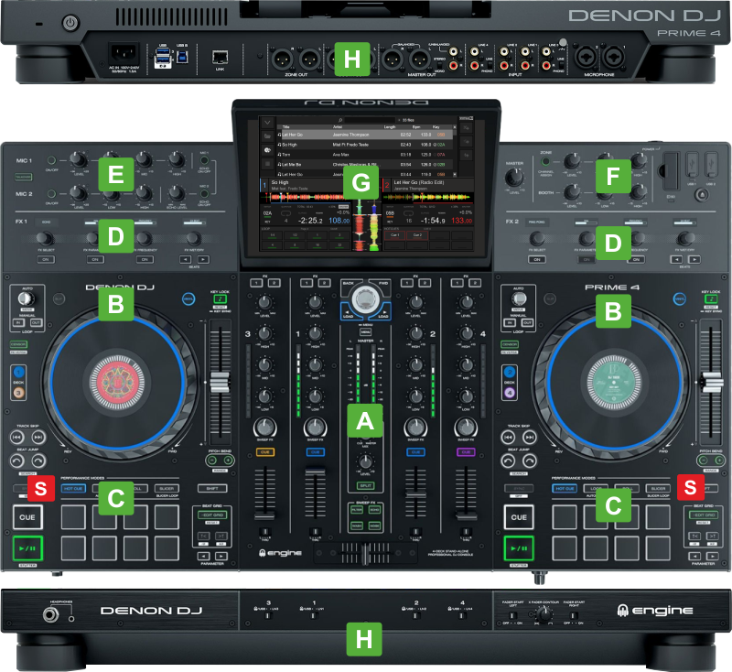The width and height of the screenshot is (732, 672).
Task: Toggle the purple CUE button for channel 4
Action: click(466, 452)
